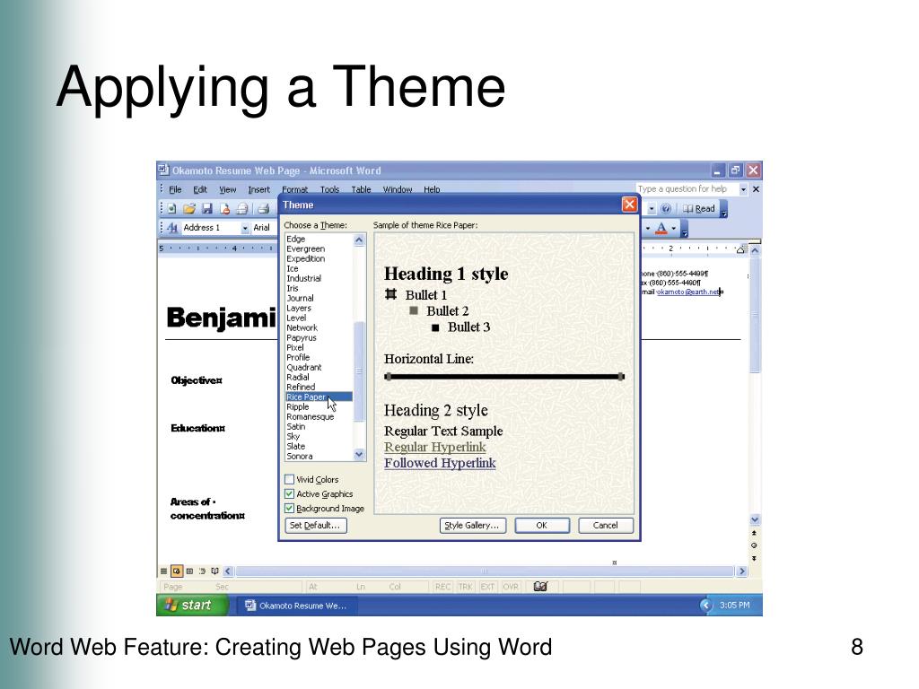
Task: Click the Microsoft Word Help question icon
Action: [x=667, y=208]
